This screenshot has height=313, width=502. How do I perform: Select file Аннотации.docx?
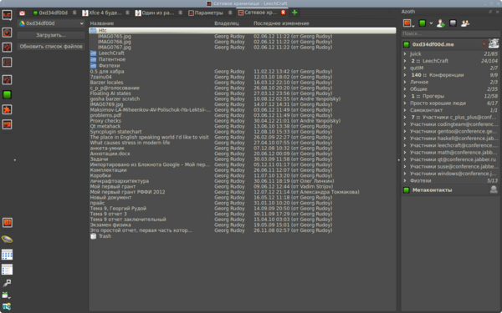click(x=243, y=154)
